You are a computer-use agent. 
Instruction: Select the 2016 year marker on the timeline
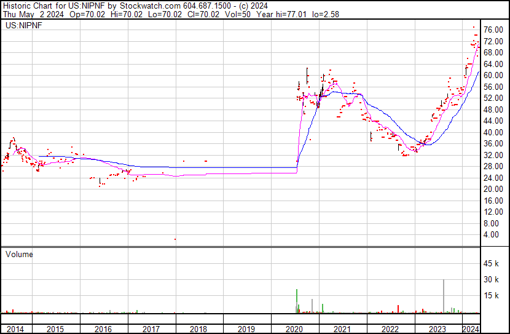104,329
